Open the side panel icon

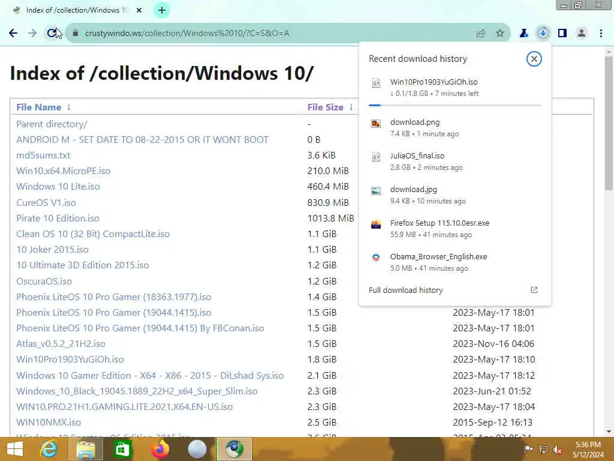[x=562, y=34]
